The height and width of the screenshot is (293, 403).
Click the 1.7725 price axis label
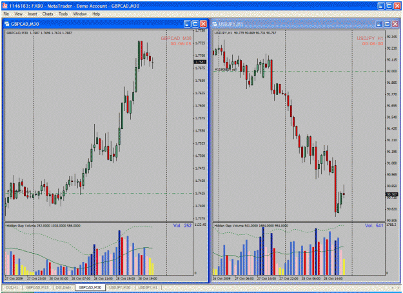pos(201,43)
